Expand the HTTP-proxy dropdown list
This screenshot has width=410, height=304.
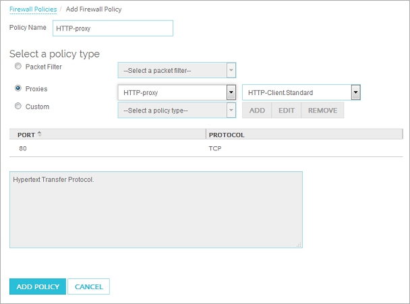tap(231, 92)
